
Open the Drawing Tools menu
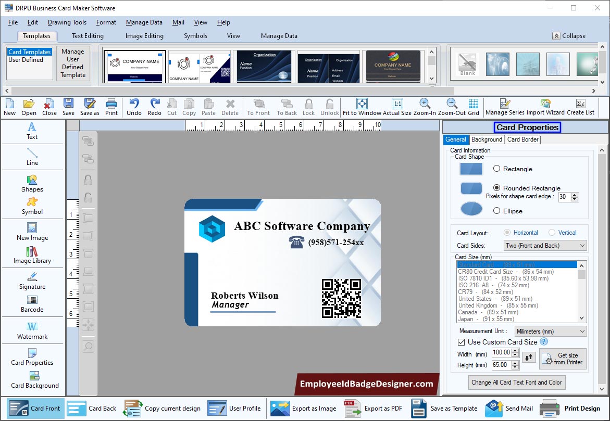[67, 22]
